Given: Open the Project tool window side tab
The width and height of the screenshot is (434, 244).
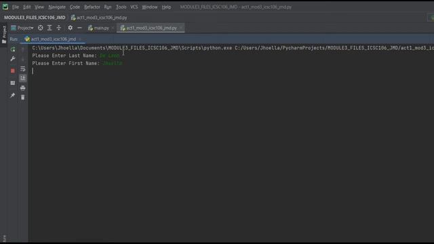Looking at the screenshot, I should (4, 35).
